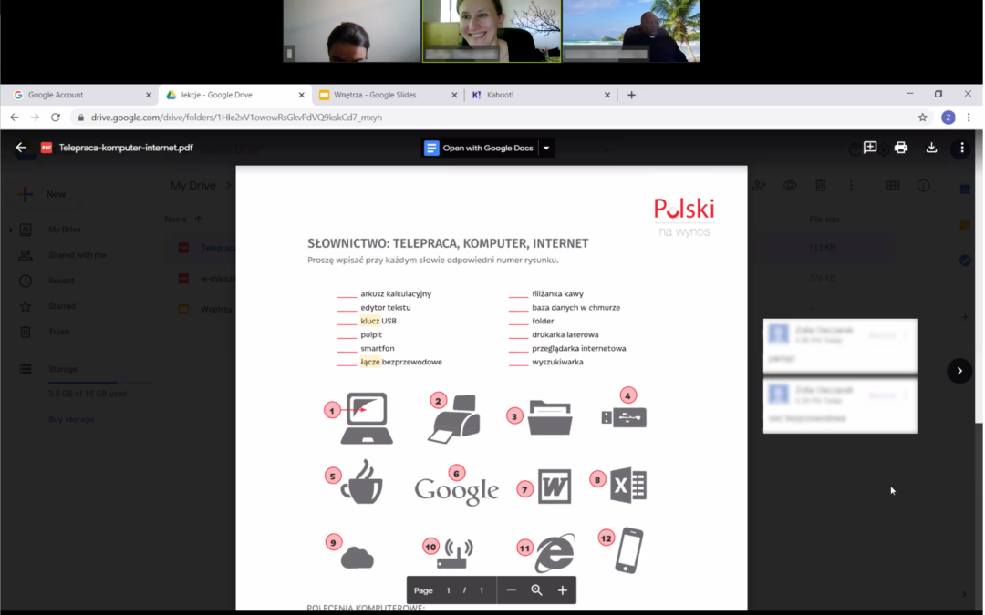Reset zoom using magnifier icon
Image resolution: width=985 pixels, height=615 pixels.
pyautogui.click(x=537, y=590)
